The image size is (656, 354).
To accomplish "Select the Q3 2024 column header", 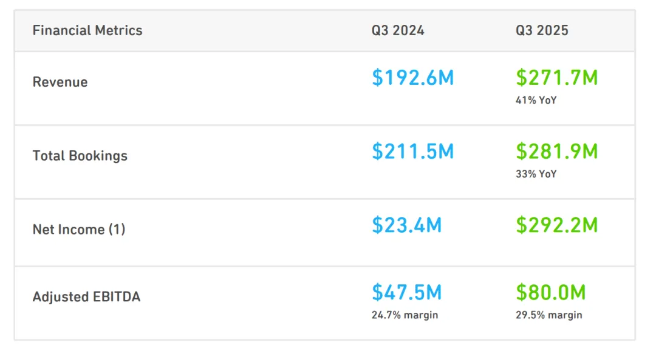I will point(398,30).
